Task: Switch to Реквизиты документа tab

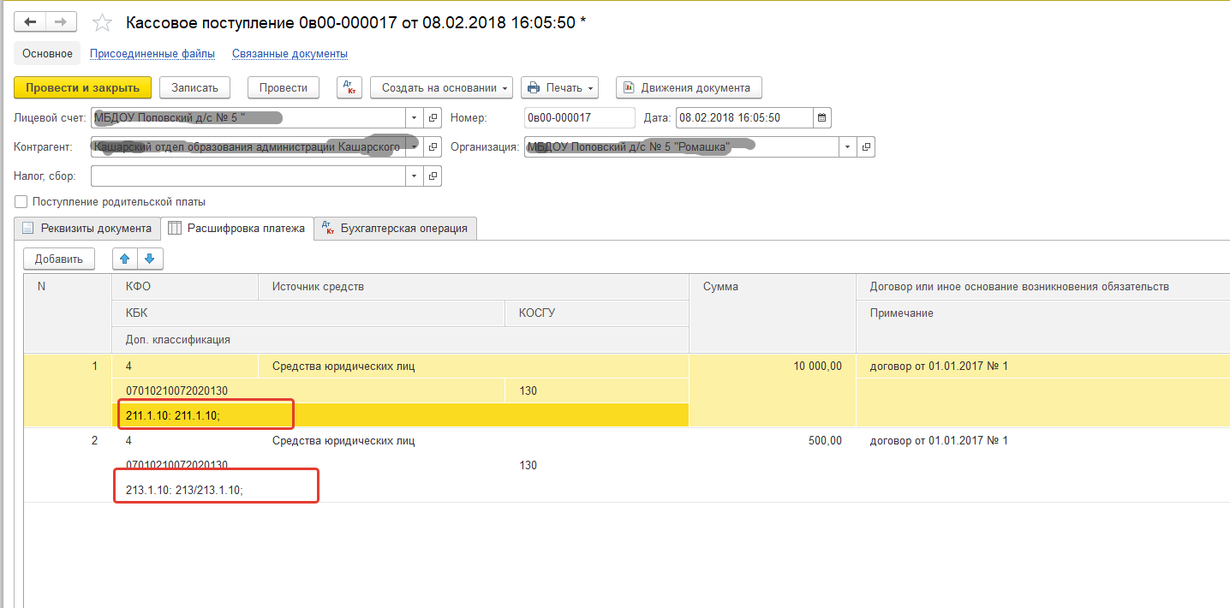Action: [87, 229]
